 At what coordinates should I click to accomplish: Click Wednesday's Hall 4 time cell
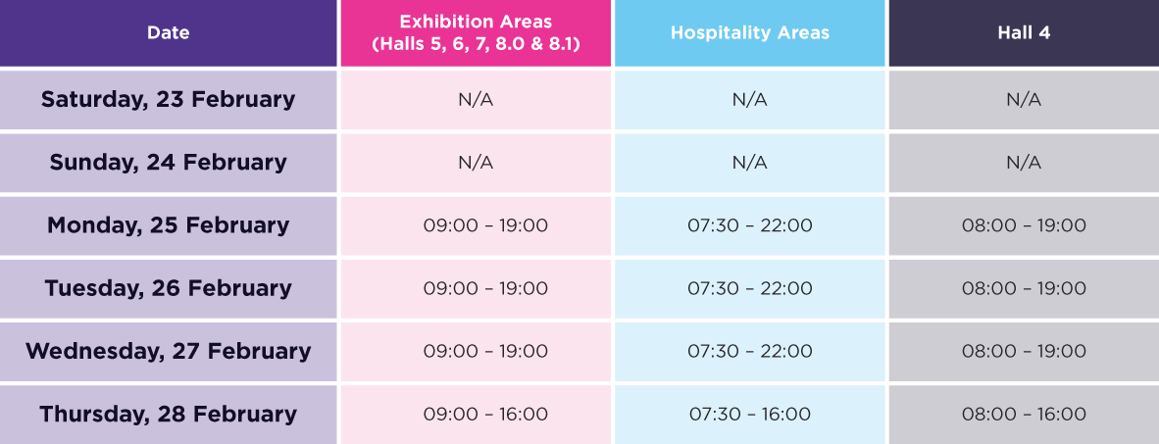1024,351
